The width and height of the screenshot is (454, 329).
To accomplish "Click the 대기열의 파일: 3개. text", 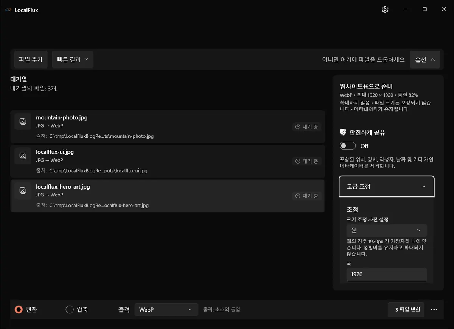I will pyautogui.click(x=34, y=88).
